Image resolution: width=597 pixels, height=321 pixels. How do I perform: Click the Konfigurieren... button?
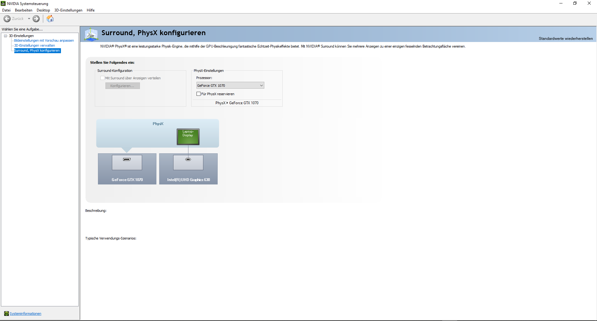point(123,86)
